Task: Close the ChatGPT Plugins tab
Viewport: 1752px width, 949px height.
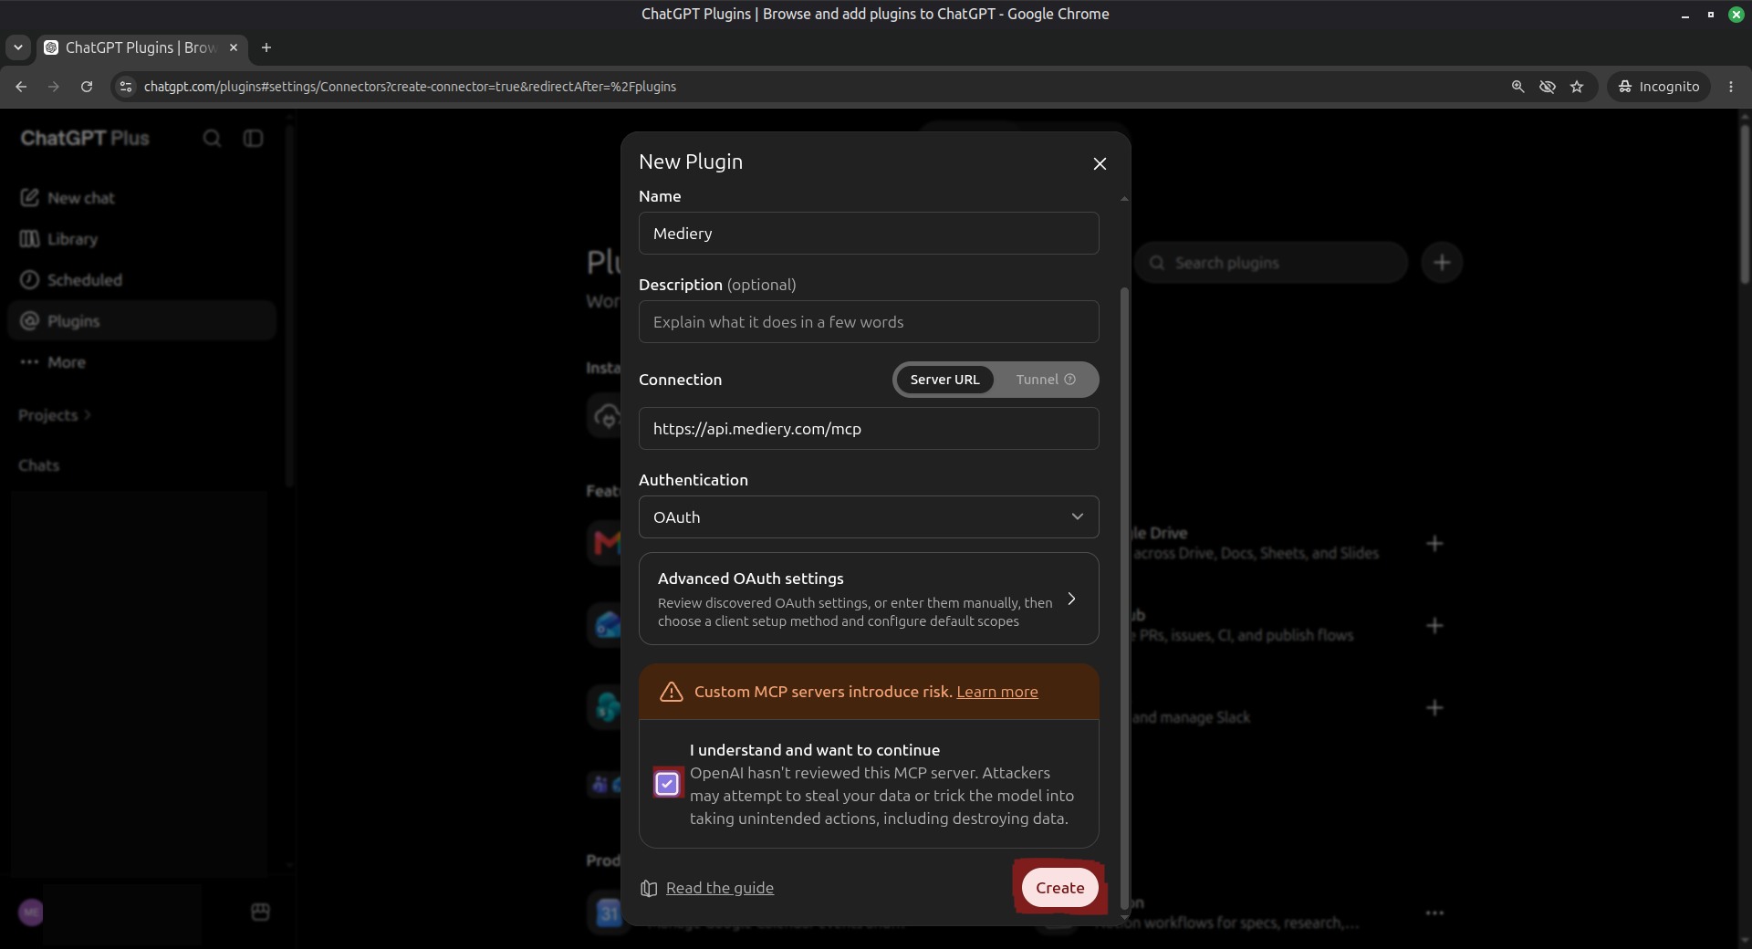Action: click(234, 47)
